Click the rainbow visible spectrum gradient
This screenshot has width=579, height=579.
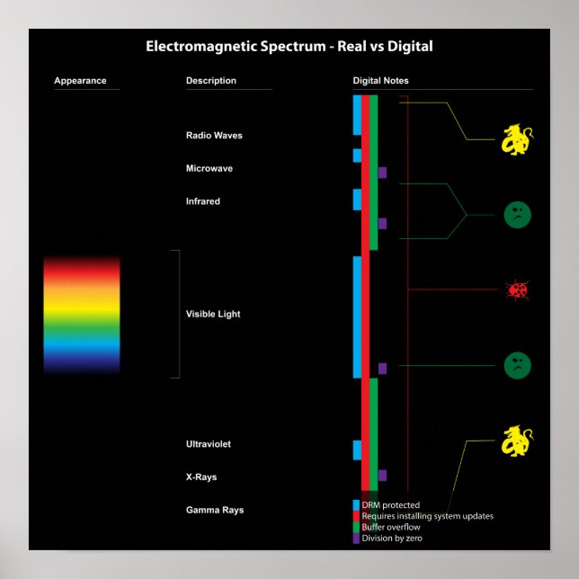click(x=81, y=315)
